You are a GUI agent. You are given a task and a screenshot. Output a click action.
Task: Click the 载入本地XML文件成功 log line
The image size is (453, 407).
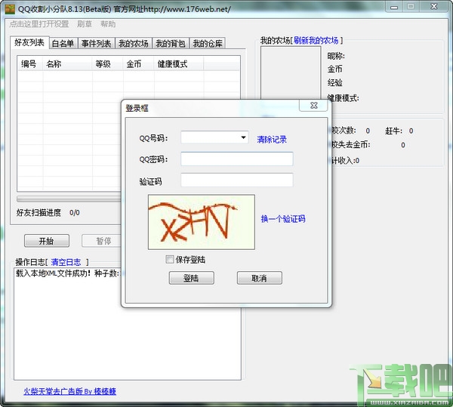(67, 273)
